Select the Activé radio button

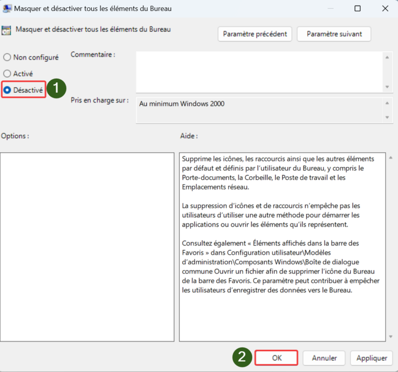tap(7, 74)
